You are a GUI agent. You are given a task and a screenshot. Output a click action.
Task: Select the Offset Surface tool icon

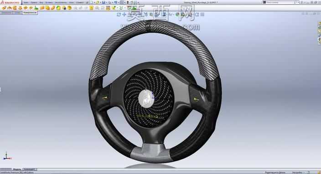(x=47, y=8)
